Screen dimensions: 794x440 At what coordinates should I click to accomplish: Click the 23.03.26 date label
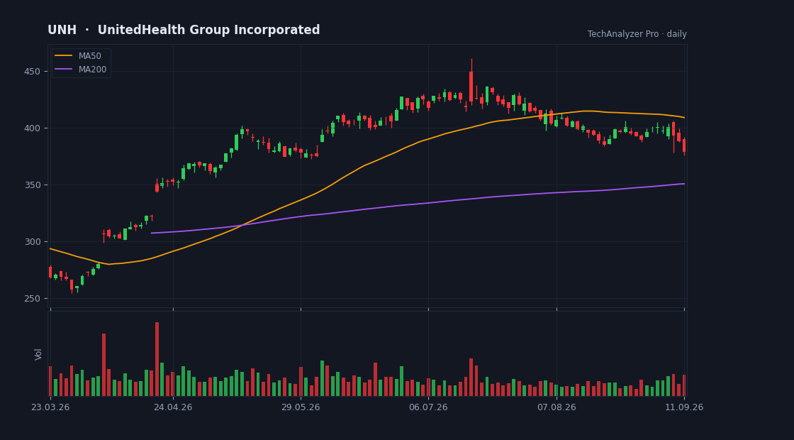(50, 407)
